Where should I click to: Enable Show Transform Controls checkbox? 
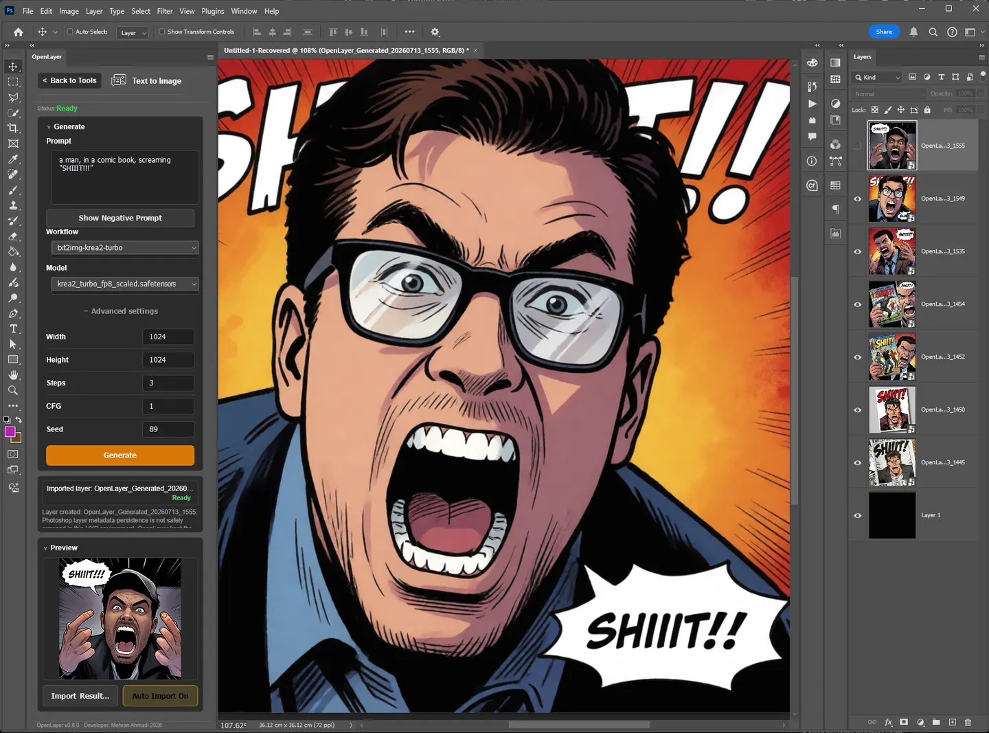click(x=162, y=32)
